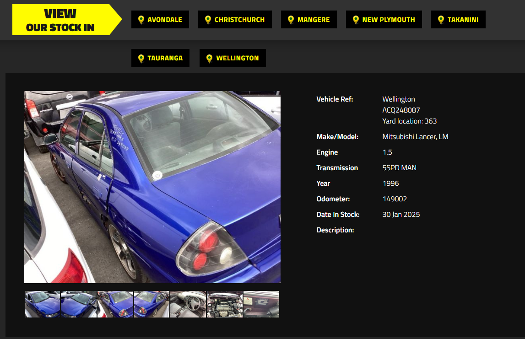Enlarge the main blue Lancer photo
Viewport: 525px width, 339px height.
point(152,187)
